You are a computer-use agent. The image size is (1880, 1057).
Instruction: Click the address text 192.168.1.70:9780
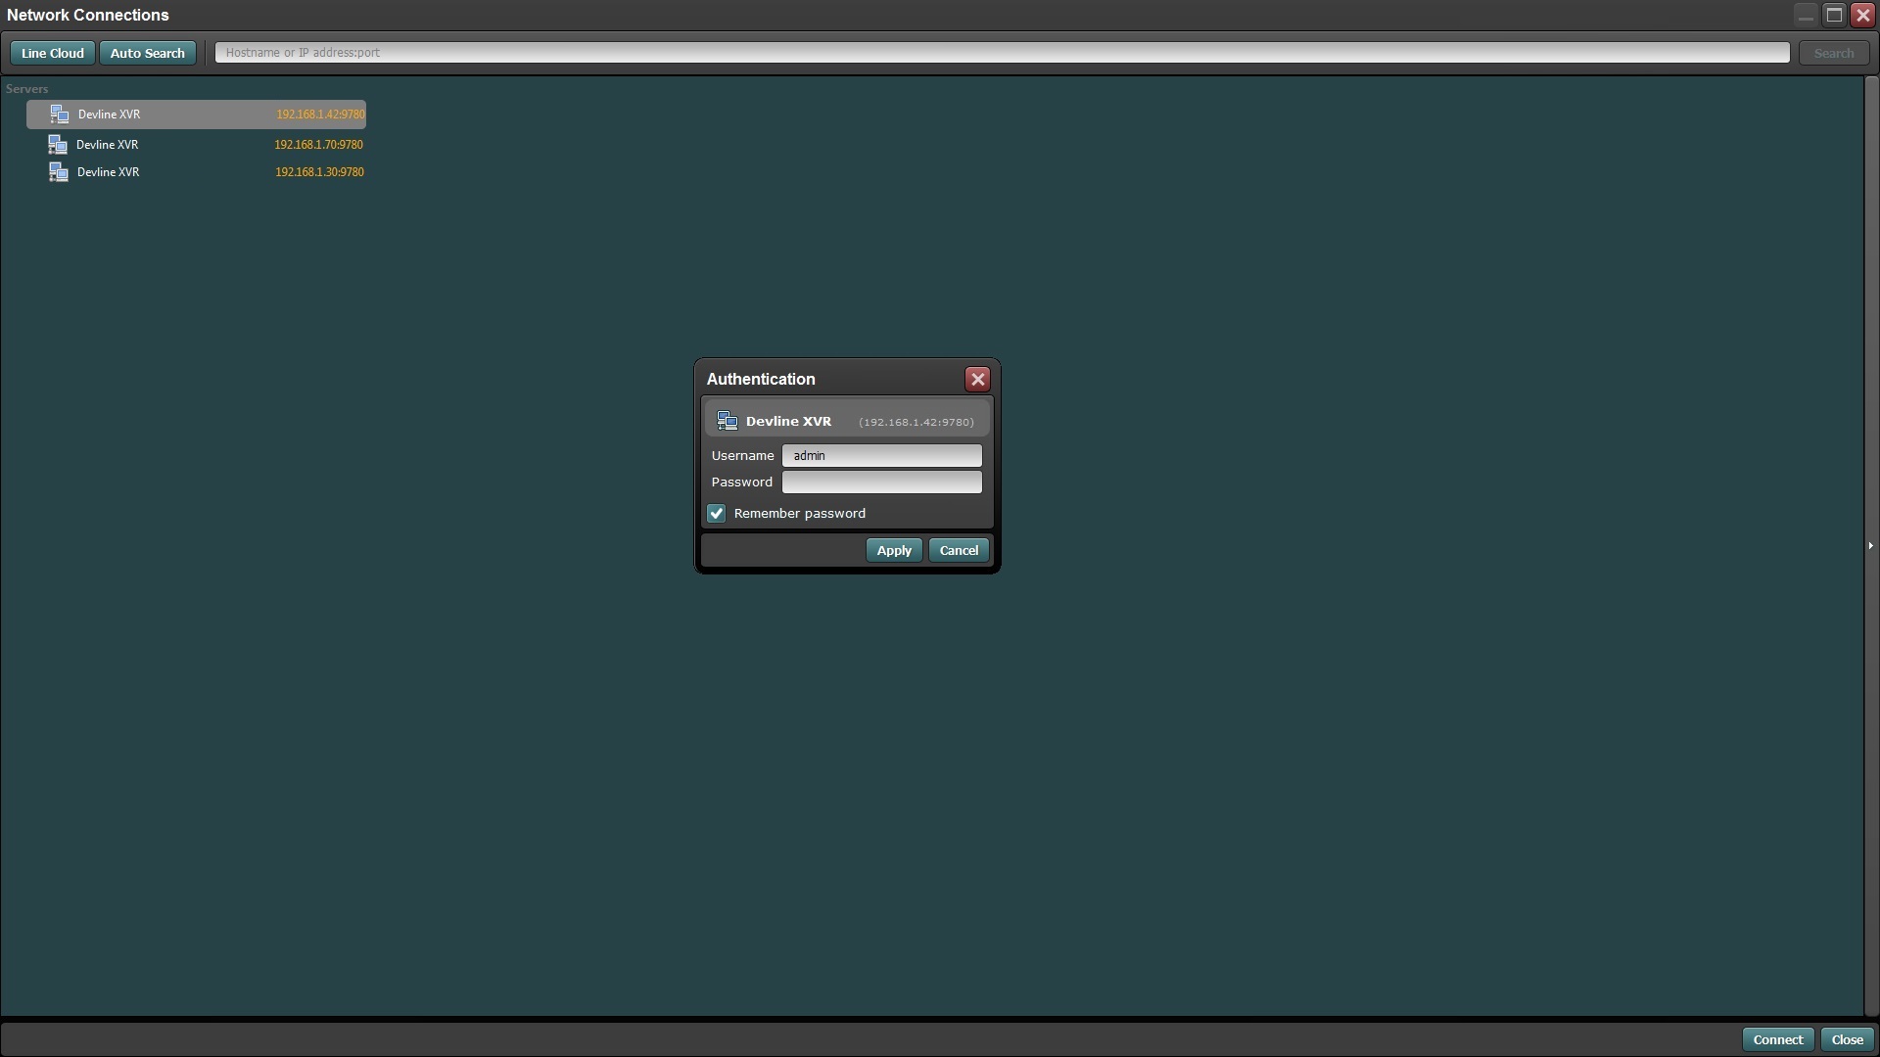pos(318,145)
